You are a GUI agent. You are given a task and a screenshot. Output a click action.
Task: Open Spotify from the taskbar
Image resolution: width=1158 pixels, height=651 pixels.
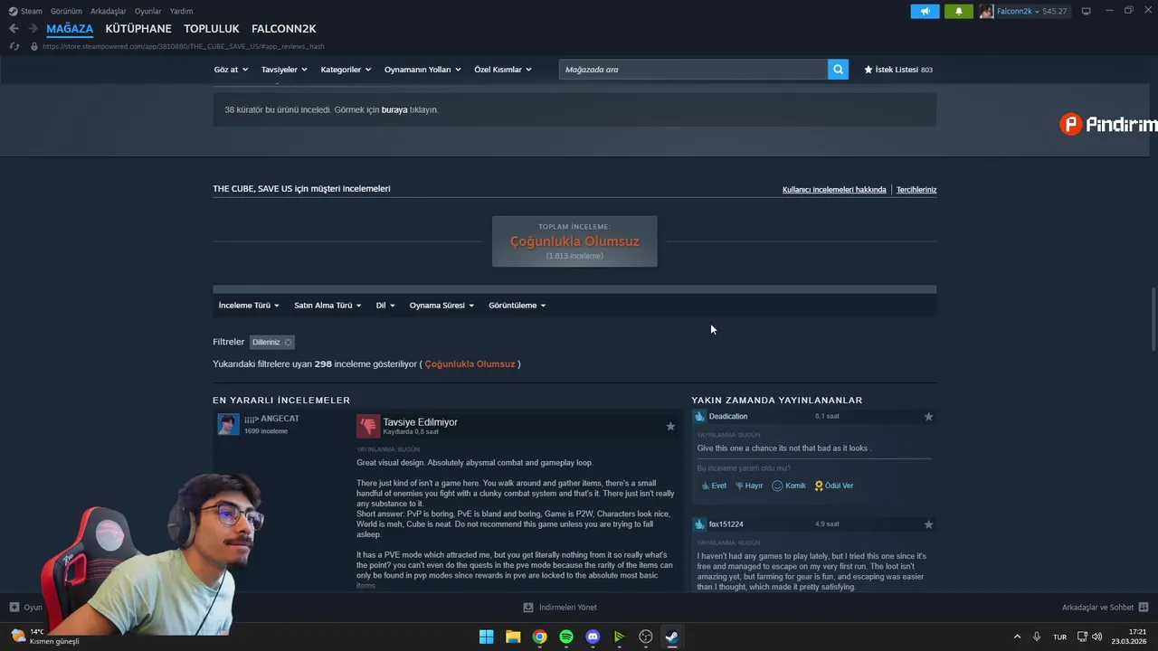[x=566, y=637]
